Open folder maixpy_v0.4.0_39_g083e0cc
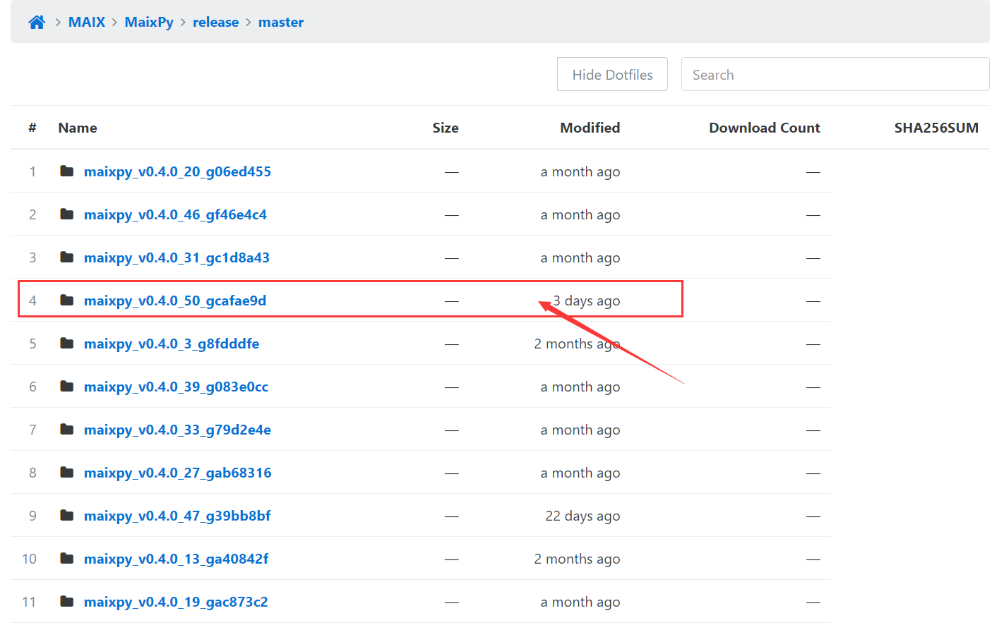Image resolution: width=1004 pixels, height=637 pixels. point(176,387)
